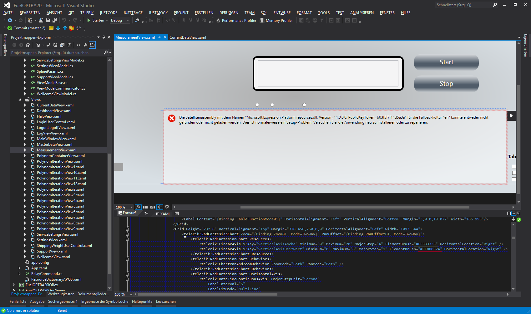The height and width of the screenshot is (314, 531).
Task: Toggle Show All Files in Projektmappen-Explorer
Action: pyautogui.click(x=69, y=45)
